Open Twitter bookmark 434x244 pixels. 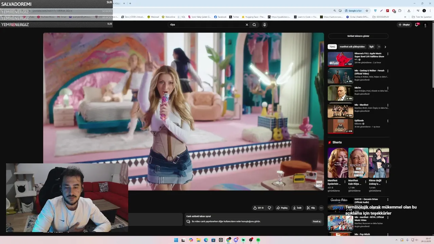pyautogui.click(x=234, y=17)
